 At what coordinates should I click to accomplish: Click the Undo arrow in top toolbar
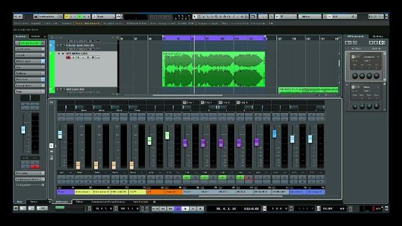(16, 16)
